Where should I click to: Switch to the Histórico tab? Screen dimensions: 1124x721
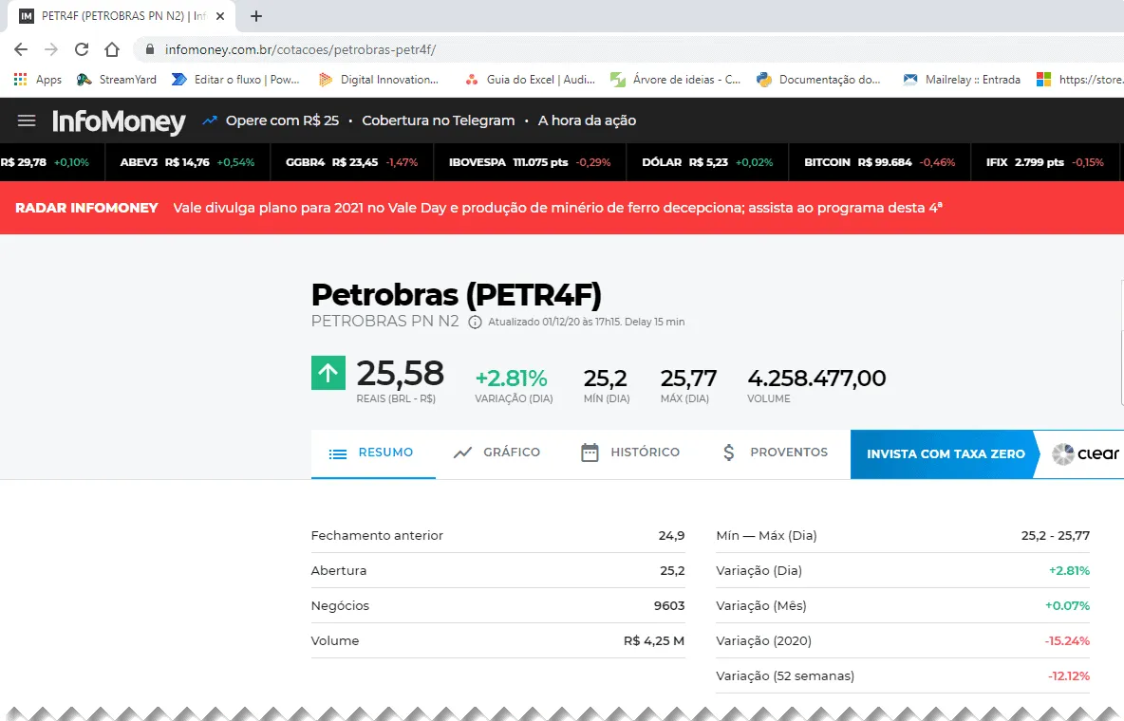(x=630, y=453)
